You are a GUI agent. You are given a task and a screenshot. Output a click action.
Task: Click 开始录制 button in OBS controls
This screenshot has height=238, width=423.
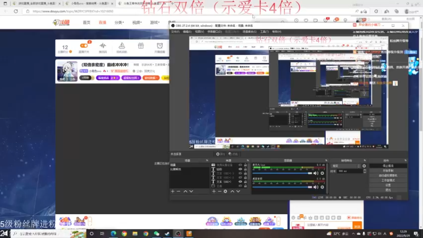pyautogui.click(x=388, y=171)
